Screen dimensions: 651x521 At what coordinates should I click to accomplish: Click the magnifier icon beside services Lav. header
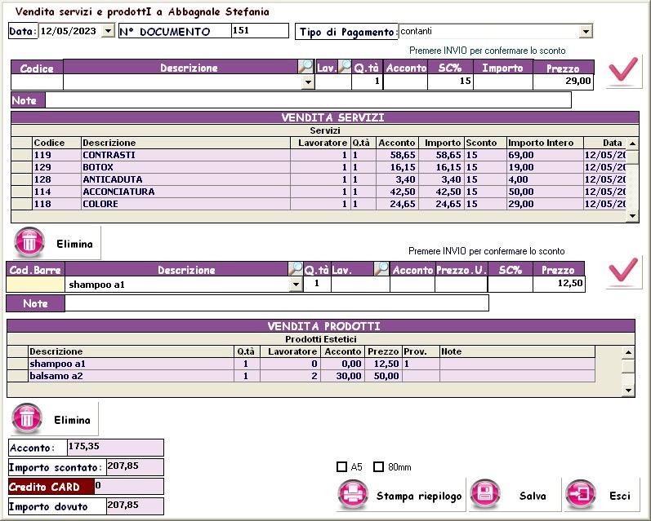coord(345,67)
